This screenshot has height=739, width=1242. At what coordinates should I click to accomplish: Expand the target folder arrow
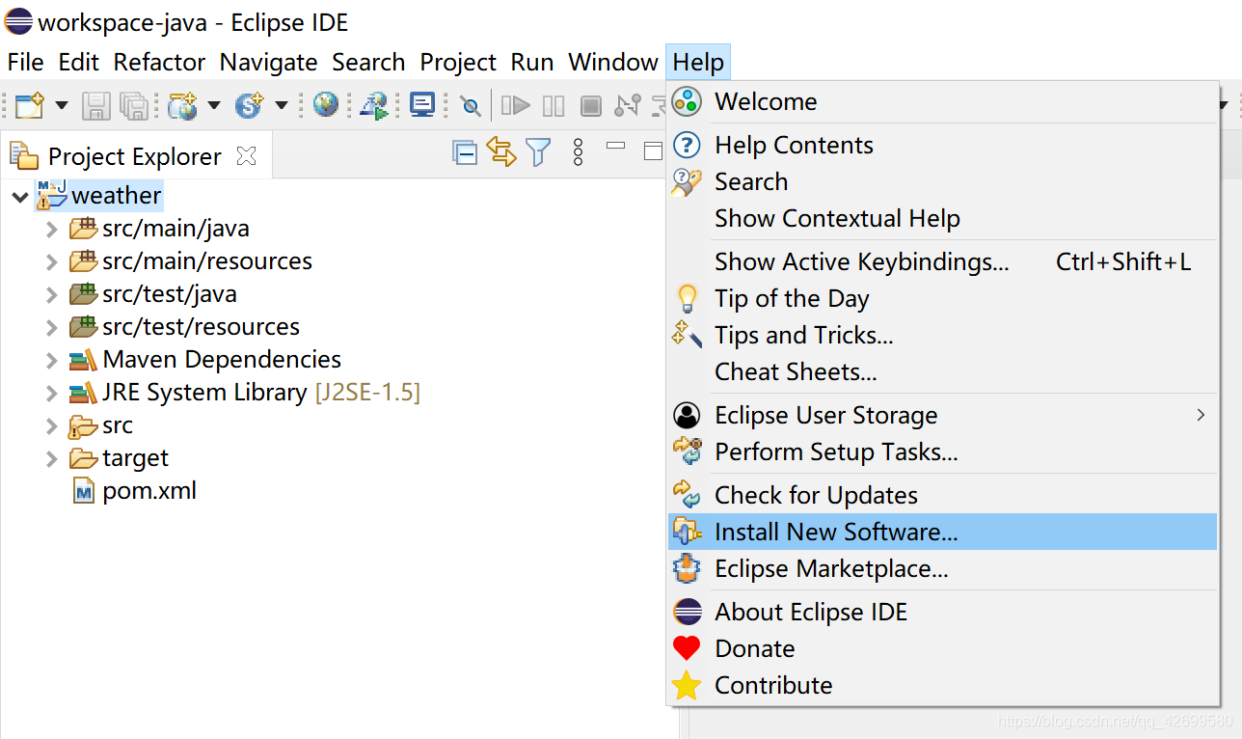click(x=52, y=459)
